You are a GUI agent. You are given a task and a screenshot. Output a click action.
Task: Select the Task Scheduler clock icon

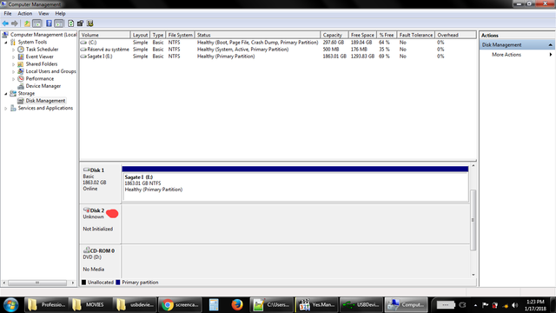[21, 50]
